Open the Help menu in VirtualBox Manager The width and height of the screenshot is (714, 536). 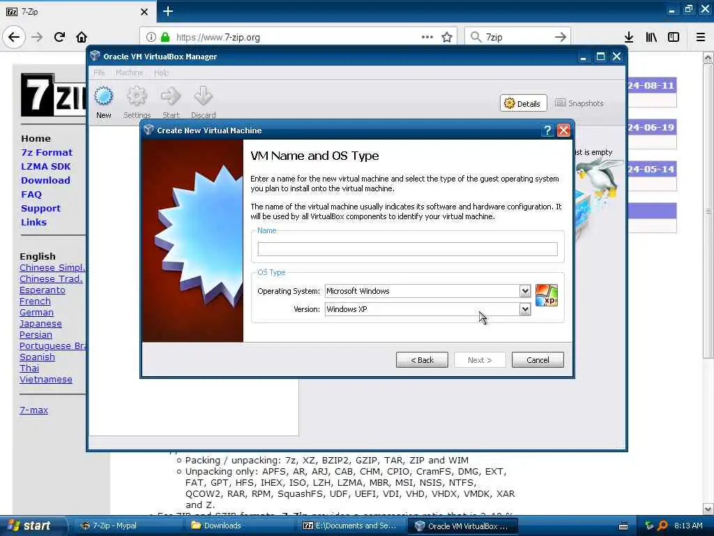tap(161, 73)
